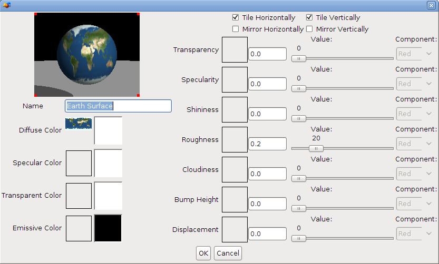The width and height of the screenshot is (439, 264).
Task: Click the Displacement value text field
Action: coord(267,233)
